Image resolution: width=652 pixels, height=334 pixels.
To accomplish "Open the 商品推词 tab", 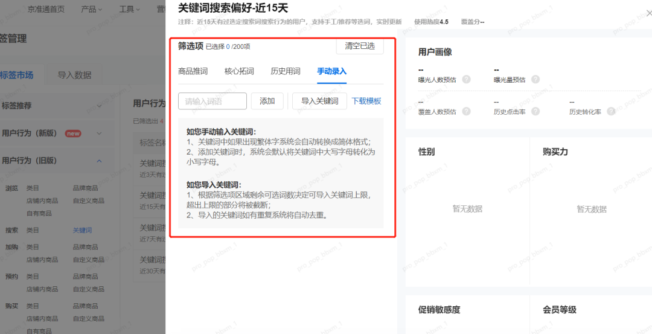I will (x=193, y=71).
